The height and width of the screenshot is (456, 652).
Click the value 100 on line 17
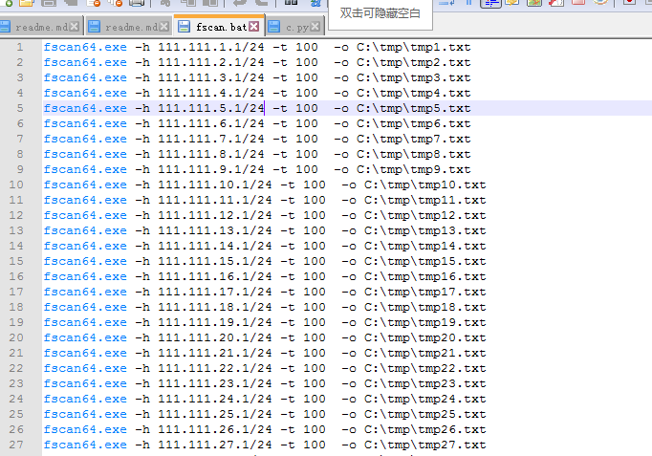click(x=315, y=292)
